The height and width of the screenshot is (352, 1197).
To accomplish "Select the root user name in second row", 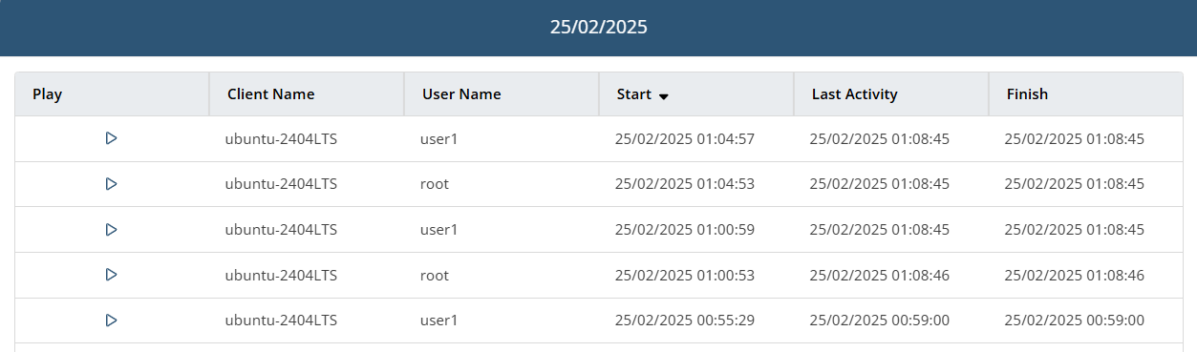I will 434,184.
